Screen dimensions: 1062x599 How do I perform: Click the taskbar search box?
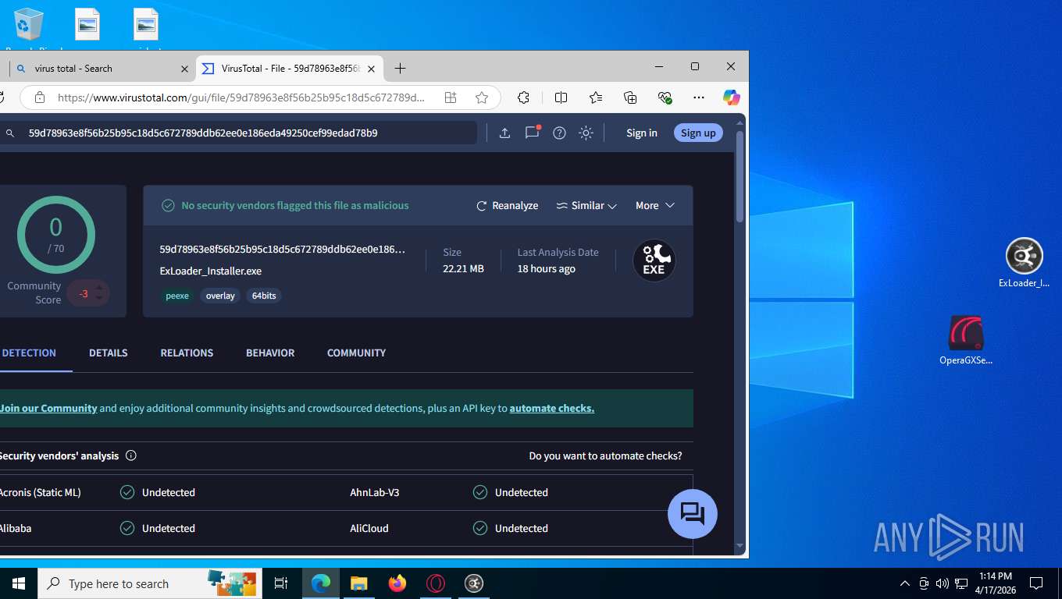point(148,583)
